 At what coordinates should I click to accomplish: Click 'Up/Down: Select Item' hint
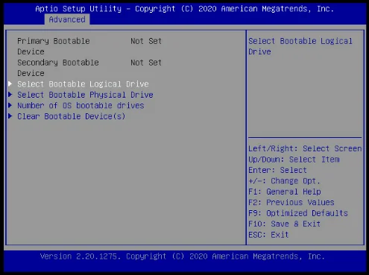pos(294,159)
